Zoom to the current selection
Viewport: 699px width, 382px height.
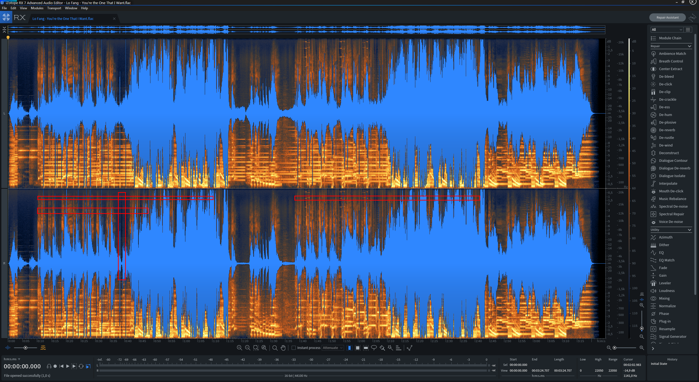[x=256, y=348]
